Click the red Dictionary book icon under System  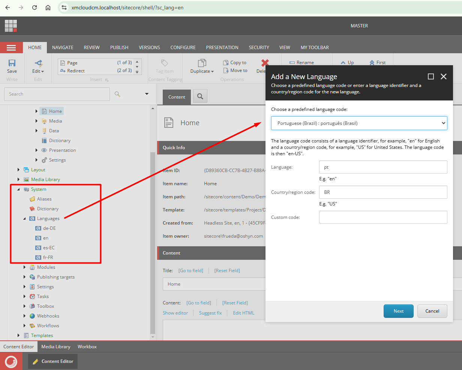pos(32,209)
